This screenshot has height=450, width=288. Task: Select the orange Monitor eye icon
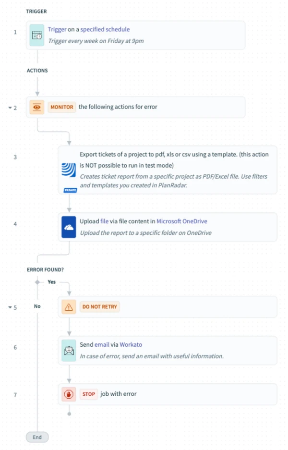coord(36,107)
